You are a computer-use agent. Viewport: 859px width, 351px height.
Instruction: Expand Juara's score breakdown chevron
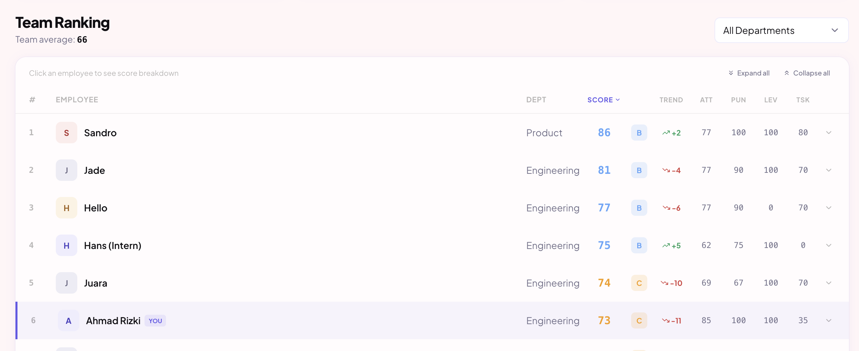point(829,283)
